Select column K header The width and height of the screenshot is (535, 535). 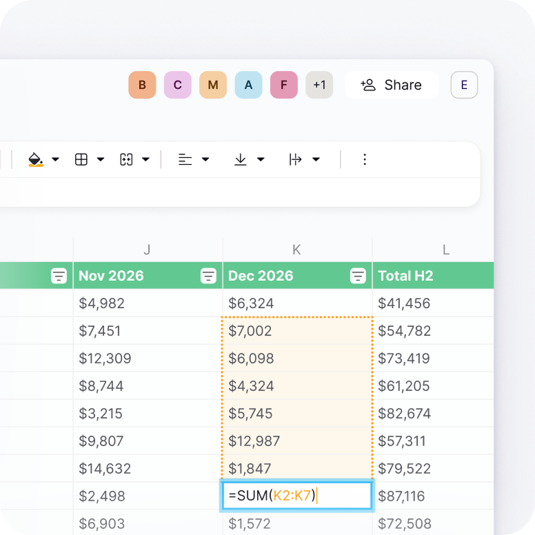coord(297,250)
